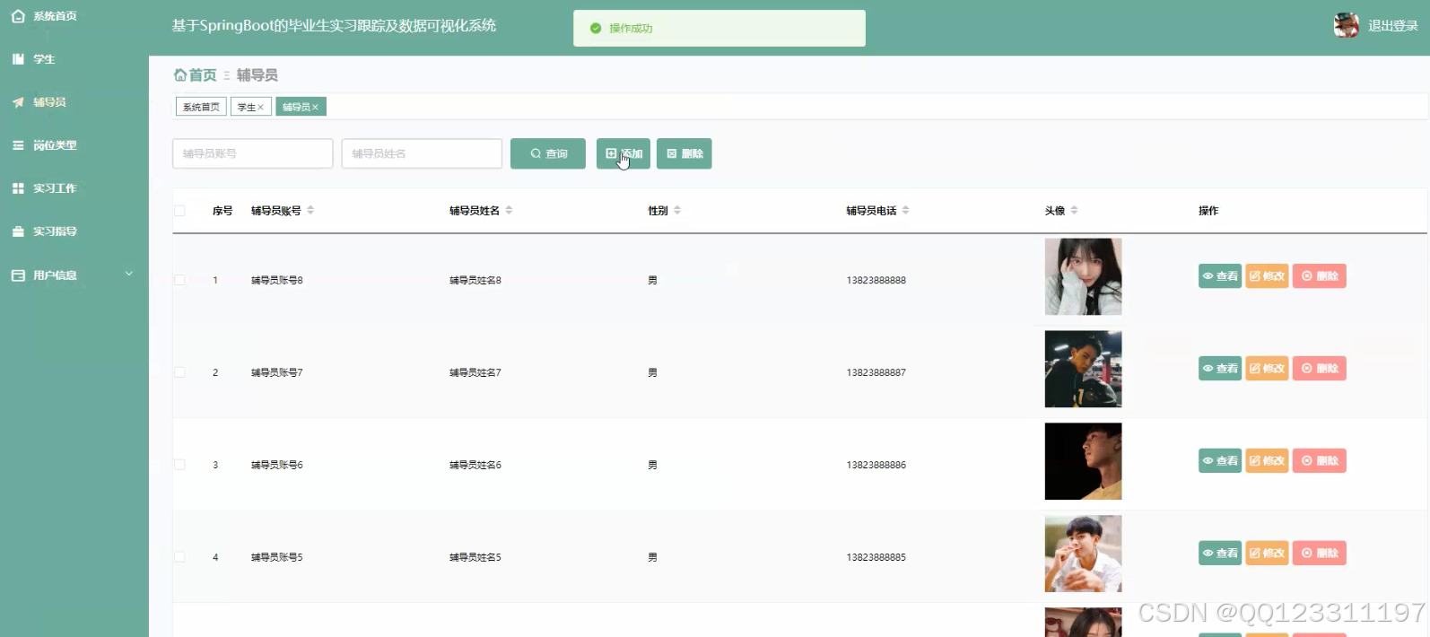This screenshot has height=637, width=1430.
Task: Click the 学生 sidebar icon
Action: [x=18, y=59]
